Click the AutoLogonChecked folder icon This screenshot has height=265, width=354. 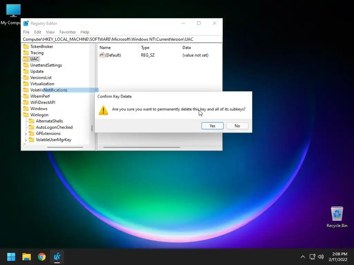[x=31, y=127]
